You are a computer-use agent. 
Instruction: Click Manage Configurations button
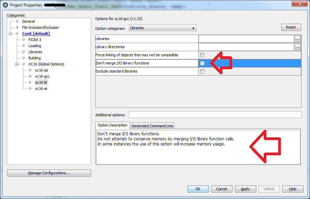tap(49, 173)
